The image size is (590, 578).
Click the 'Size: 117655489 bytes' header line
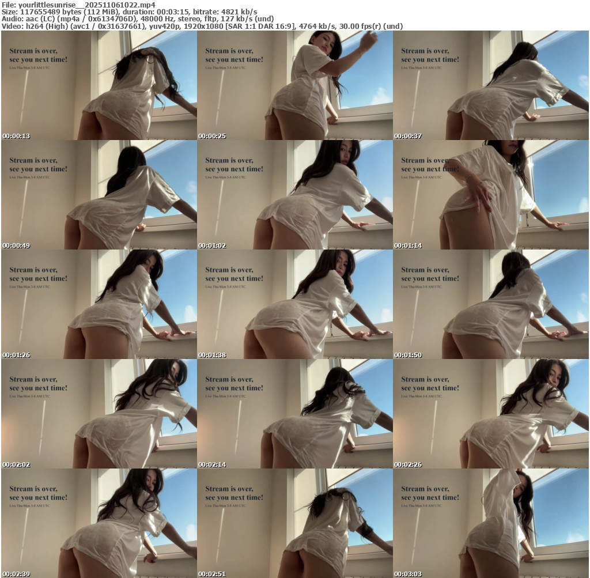pyautogui.click(x=129, y=12)
